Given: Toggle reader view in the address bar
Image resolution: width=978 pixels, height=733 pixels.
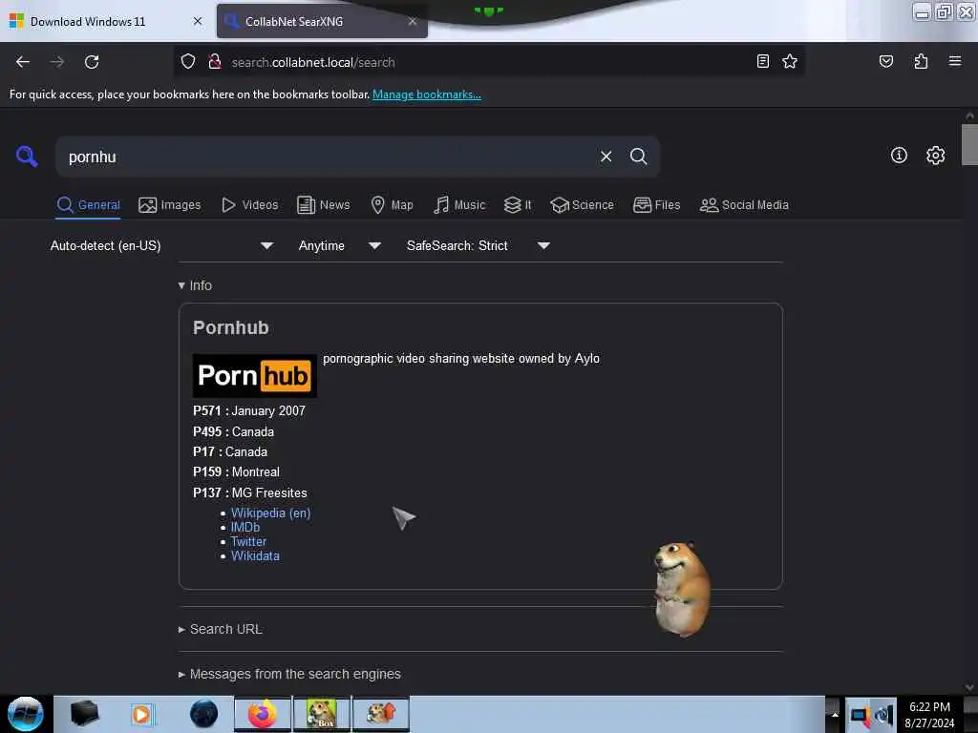Looking at the screenshot, I should (x=762, y=61).
